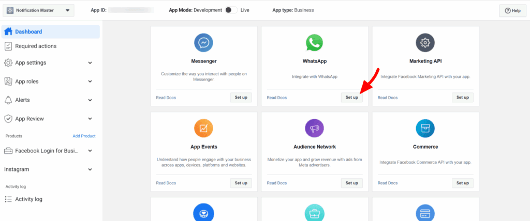Click the App roles person icon

(8, 81)
